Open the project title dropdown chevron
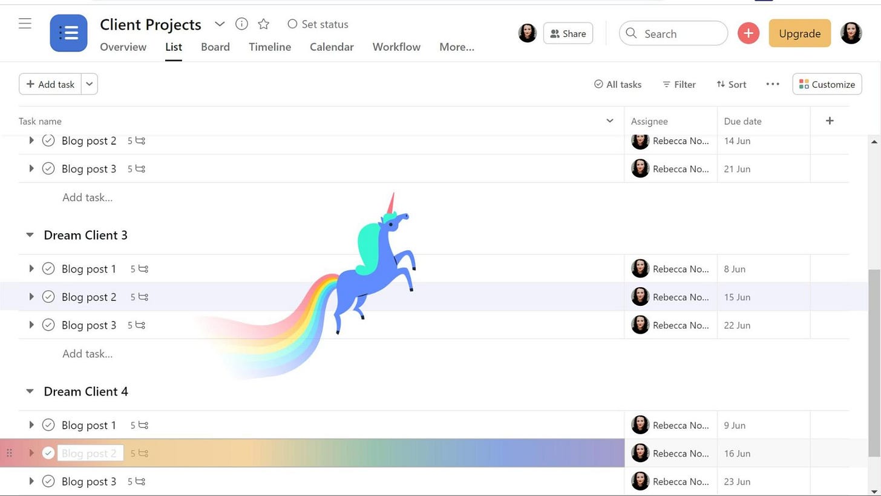 click(220, 24)
